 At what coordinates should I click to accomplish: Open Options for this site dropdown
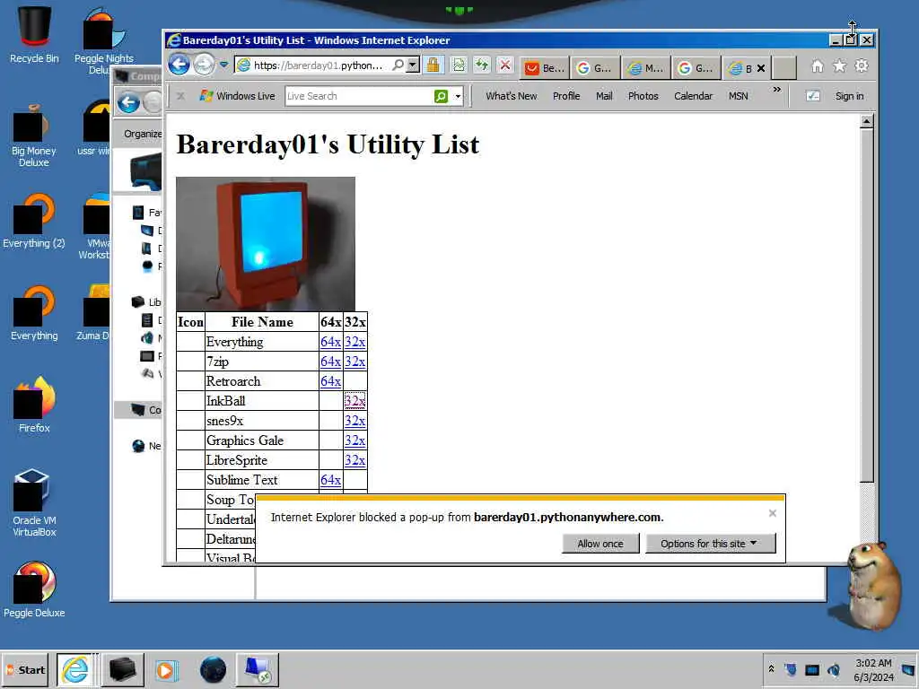pos(711,543)
